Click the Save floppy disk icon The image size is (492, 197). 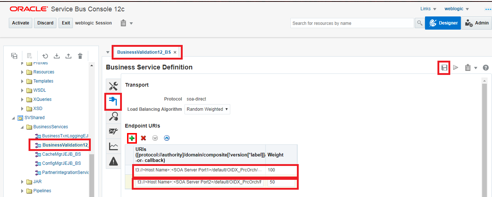tap(444, 68)
